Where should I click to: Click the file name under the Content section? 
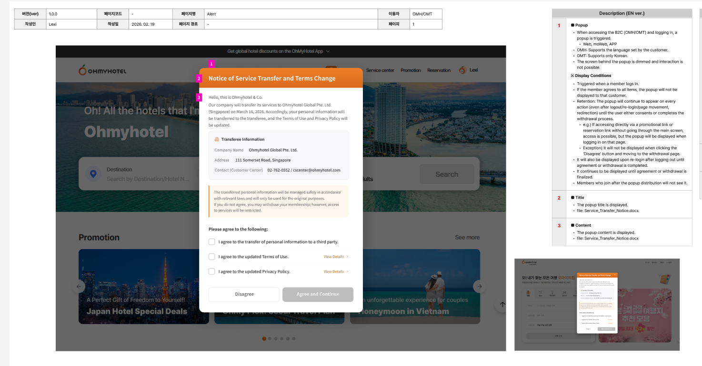(x=608, y=238)
